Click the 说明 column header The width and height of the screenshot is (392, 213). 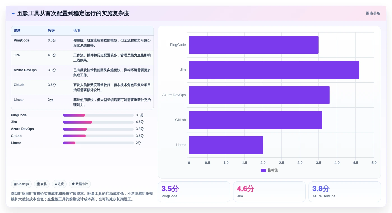coord(77,31)
